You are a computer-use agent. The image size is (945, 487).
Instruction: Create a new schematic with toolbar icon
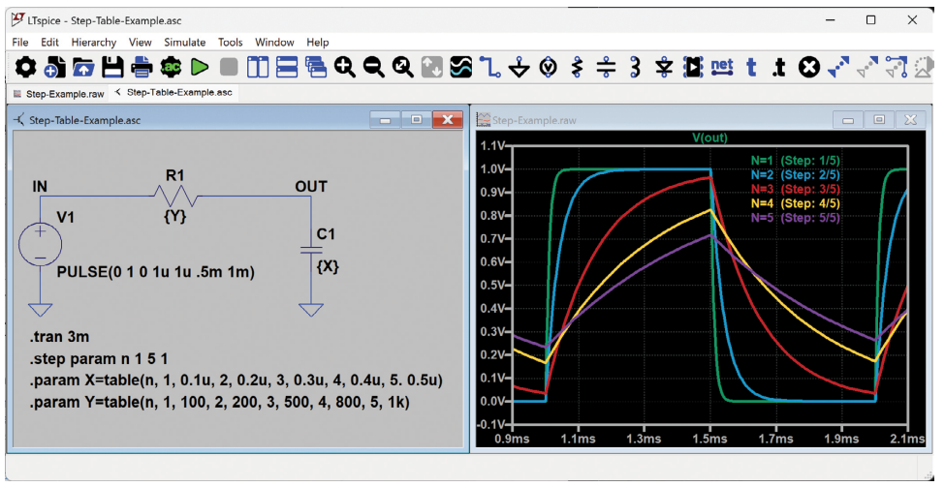pos(55,67)
